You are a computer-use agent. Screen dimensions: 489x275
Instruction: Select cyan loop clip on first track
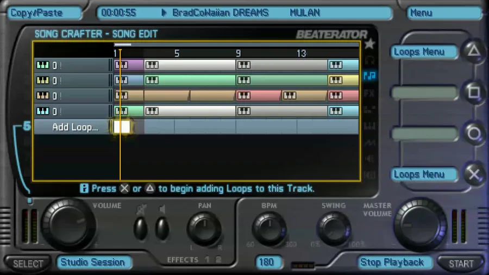point(343,65)
